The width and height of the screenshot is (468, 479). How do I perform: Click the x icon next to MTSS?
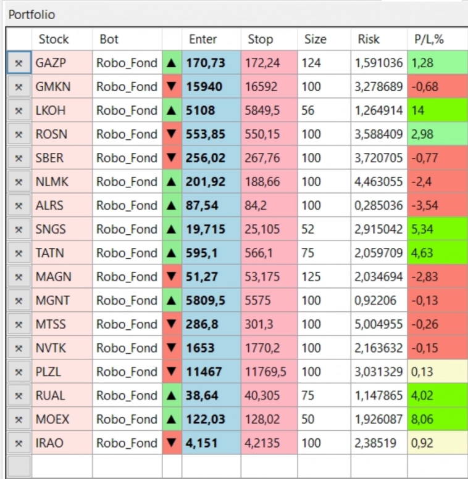point(19,324)
